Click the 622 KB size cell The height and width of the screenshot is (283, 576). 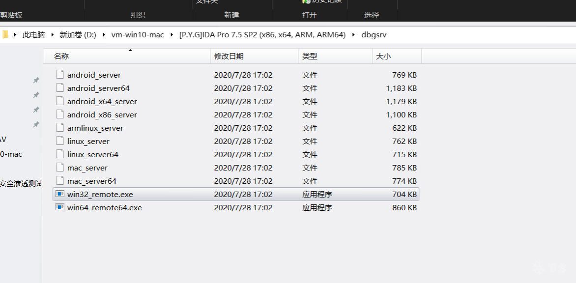pyautogui.click(x=404, y=128)
